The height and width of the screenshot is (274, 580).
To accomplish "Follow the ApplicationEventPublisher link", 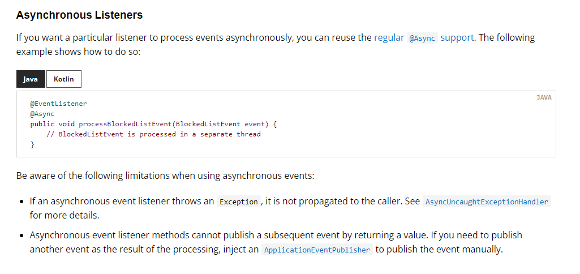I will coord(317,250).
